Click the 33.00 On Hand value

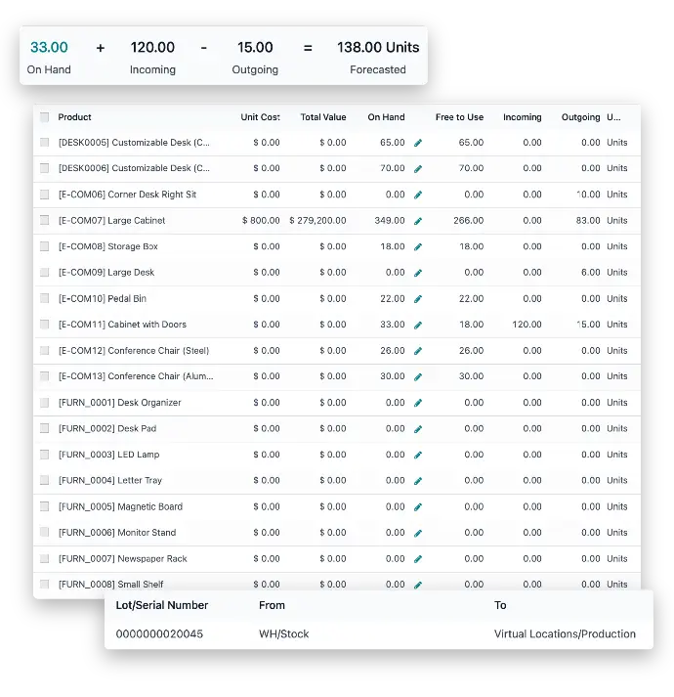[x=49, y=47]
